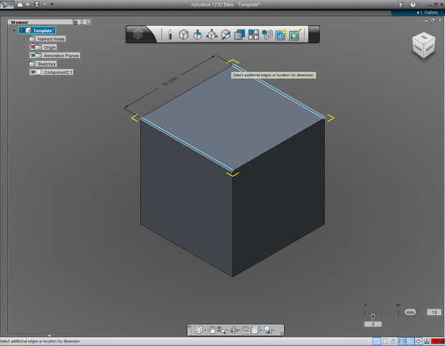445x346 pixels.
Task: Click the Save icon in title bar
Action: coord(37,4)
